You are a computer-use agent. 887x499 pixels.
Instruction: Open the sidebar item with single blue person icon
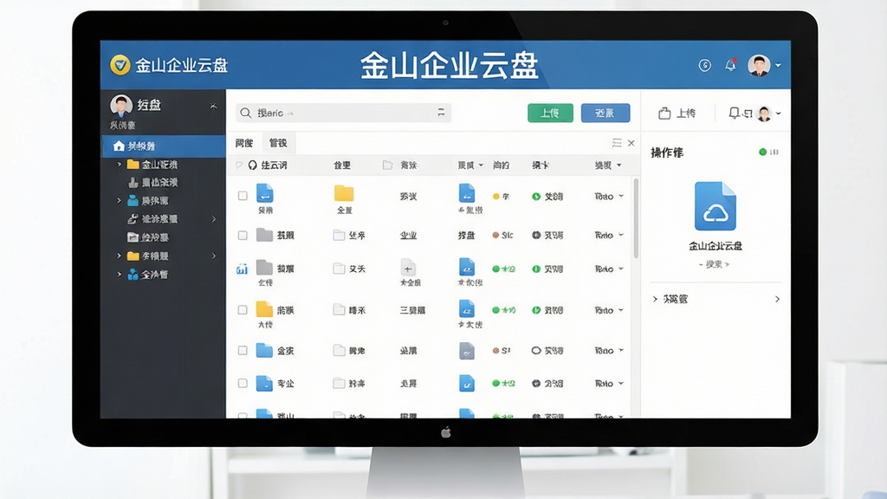[x=147, y=201]
